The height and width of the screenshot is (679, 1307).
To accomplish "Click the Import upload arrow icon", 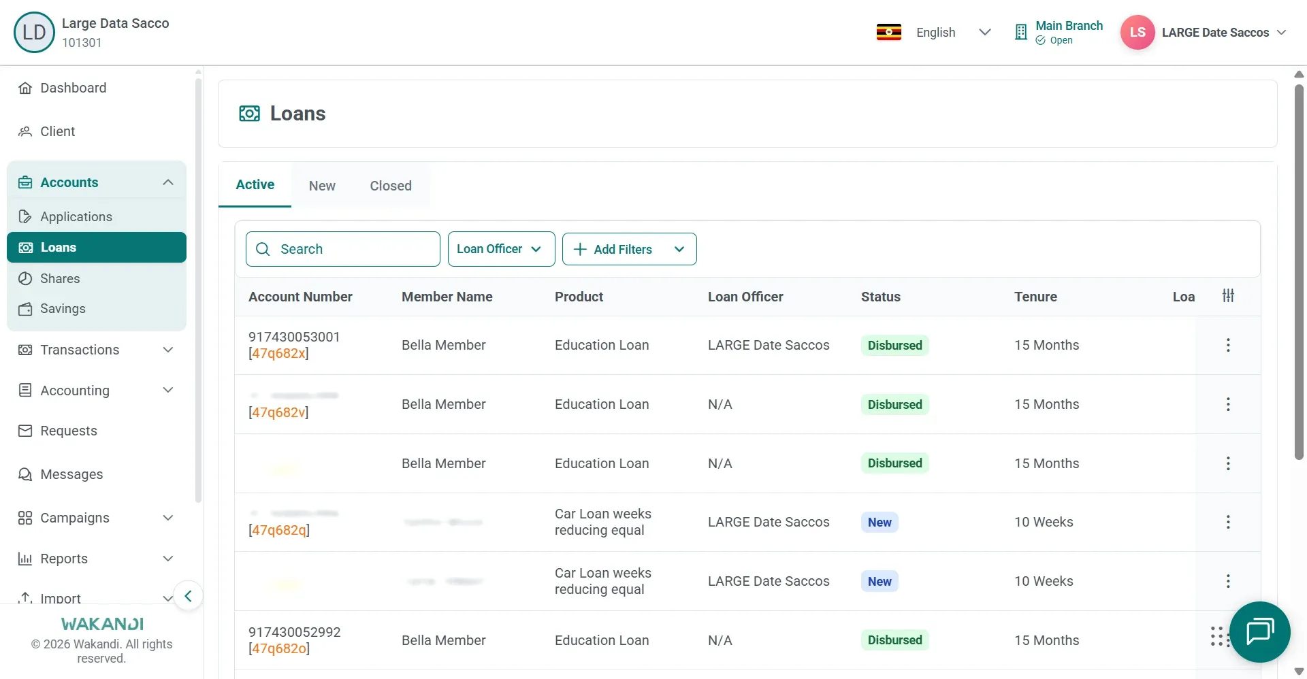I will 25,597.
